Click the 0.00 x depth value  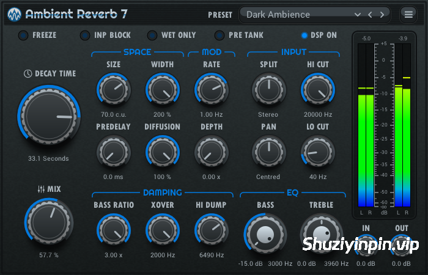(x=212, y=177)
